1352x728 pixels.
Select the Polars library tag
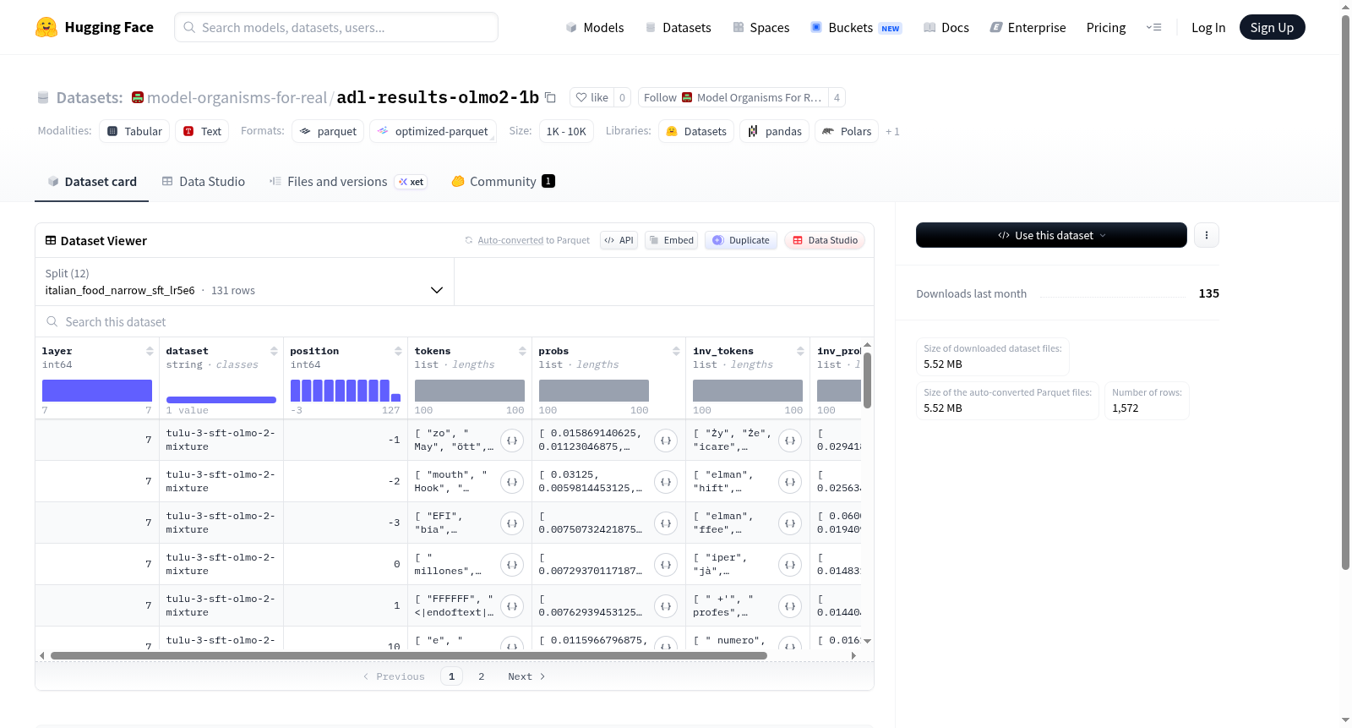click(847, 131)
